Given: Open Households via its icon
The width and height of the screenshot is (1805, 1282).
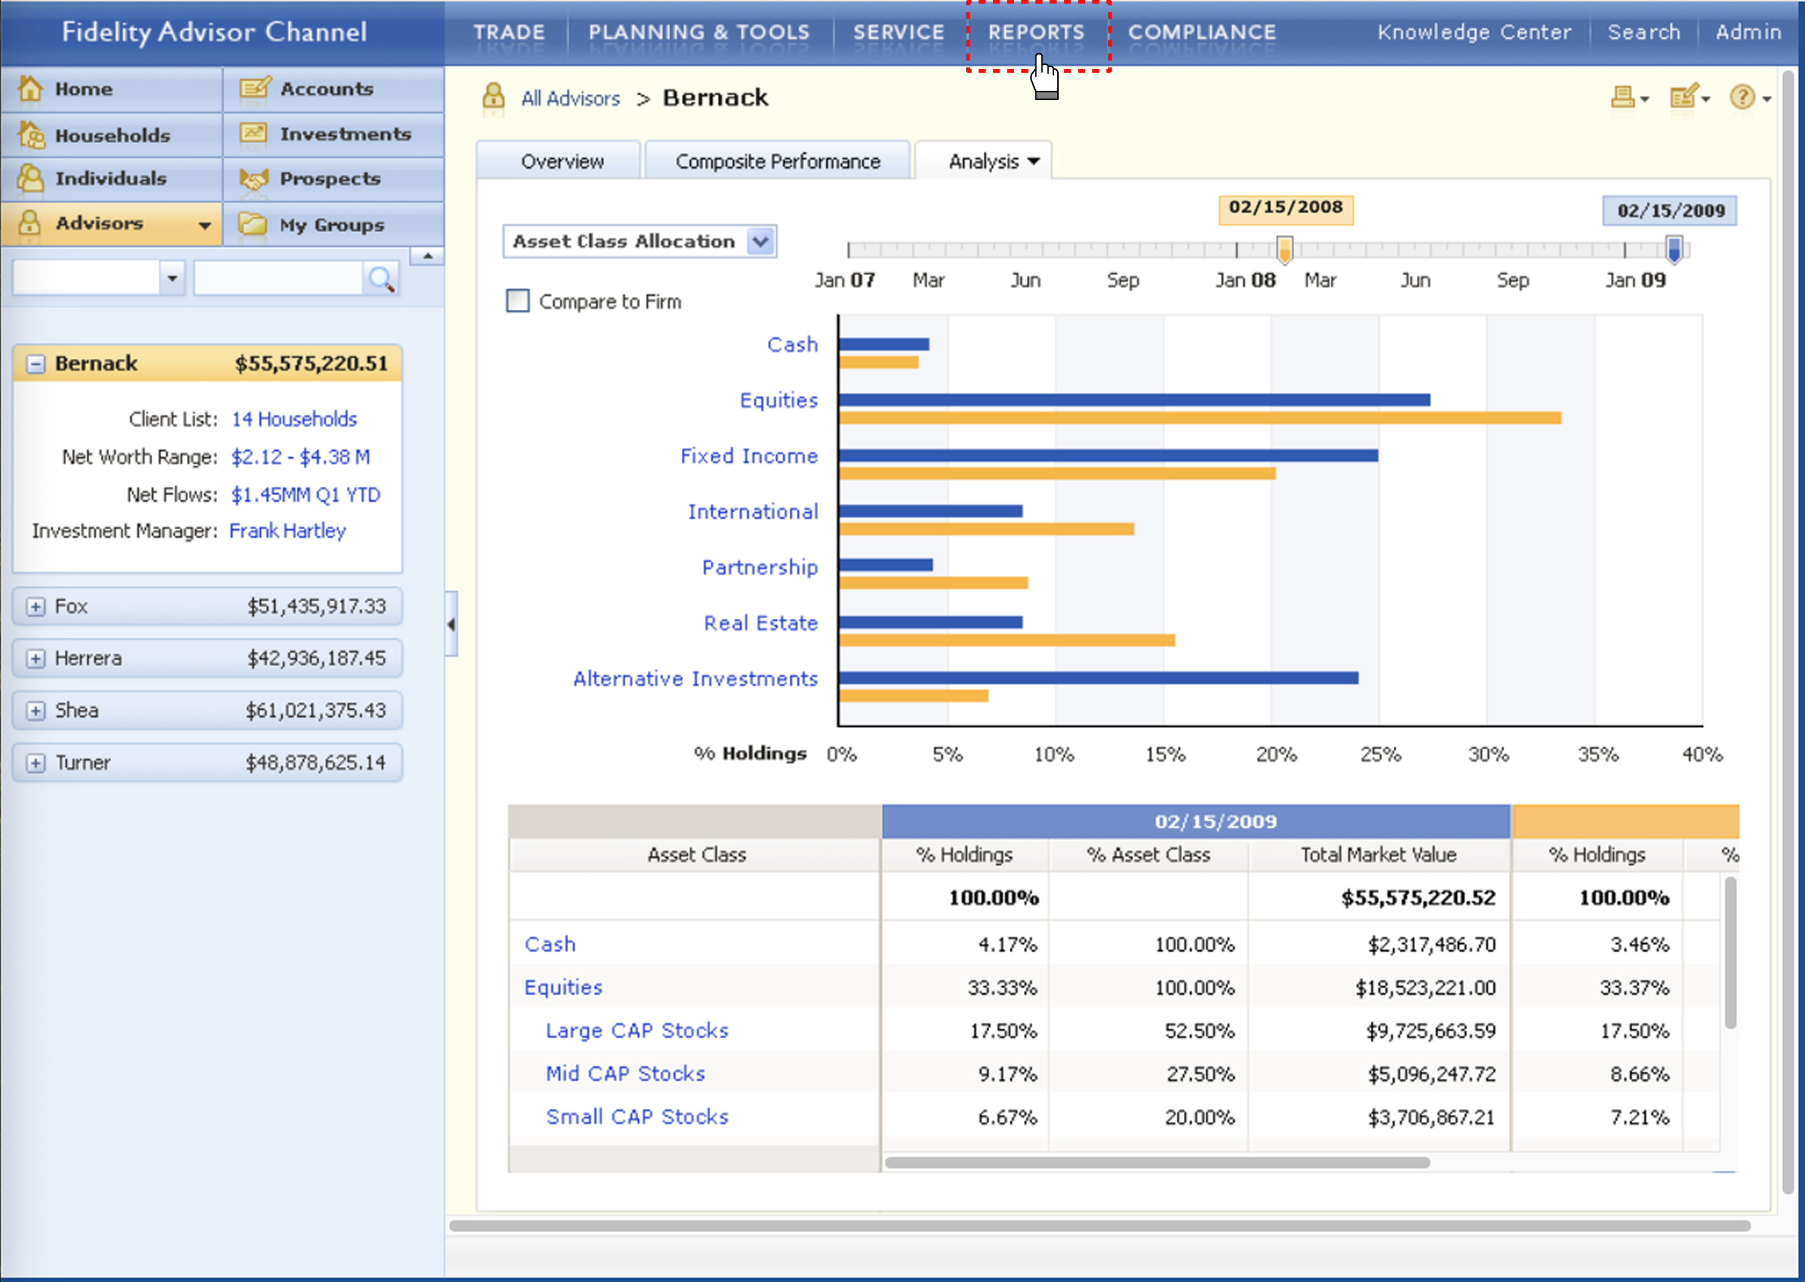Looking at the screenshot, I should pyautogui.click(x=32, y=135).
